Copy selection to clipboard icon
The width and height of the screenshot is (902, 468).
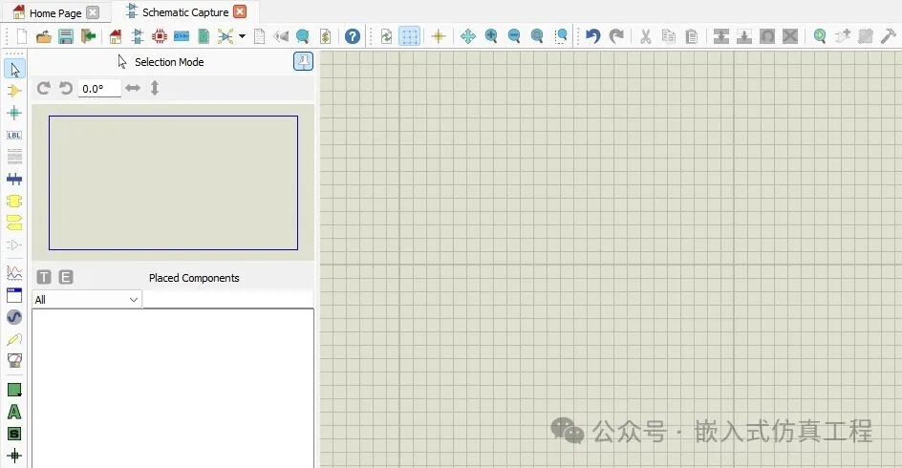[669, 37]
